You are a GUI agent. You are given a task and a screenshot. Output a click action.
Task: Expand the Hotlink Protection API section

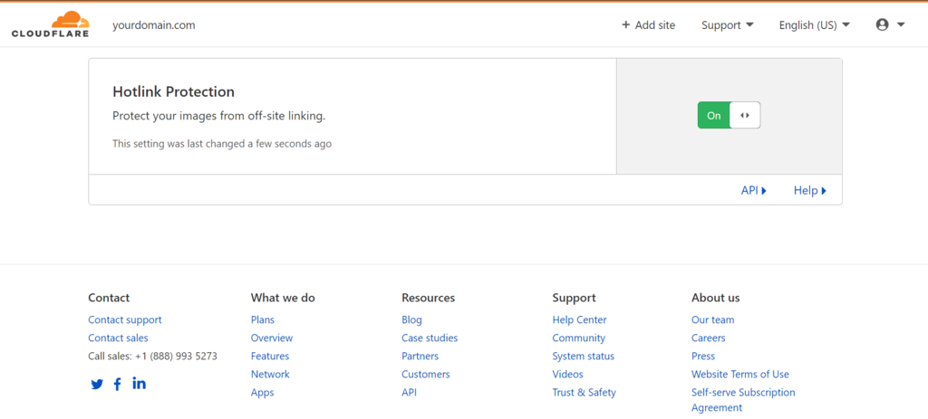click(x=753, y=190)
